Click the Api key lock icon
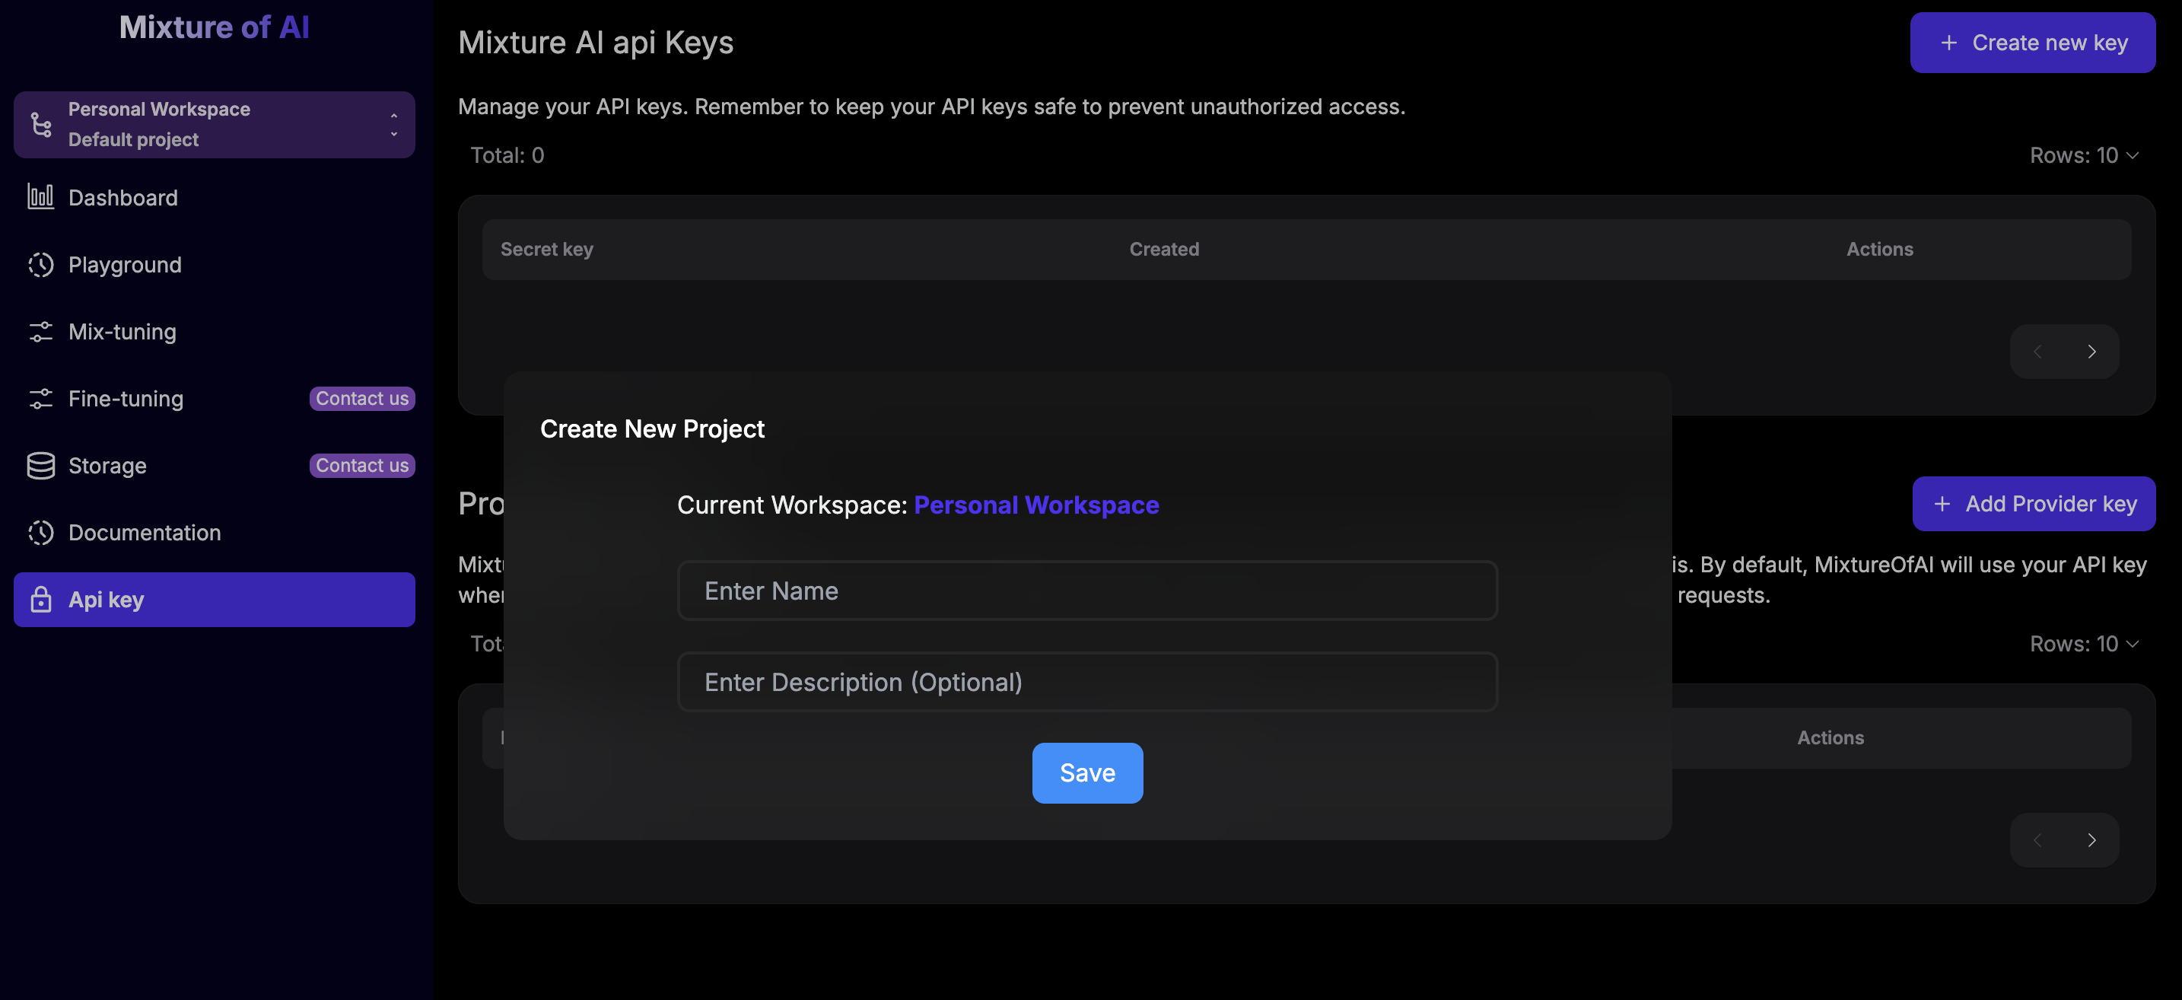Viewport: 2182px width, 1000px height. [x=40, y=599]
